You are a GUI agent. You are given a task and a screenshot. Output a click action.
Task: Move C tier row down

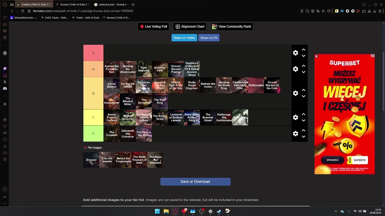click(303, 121)
